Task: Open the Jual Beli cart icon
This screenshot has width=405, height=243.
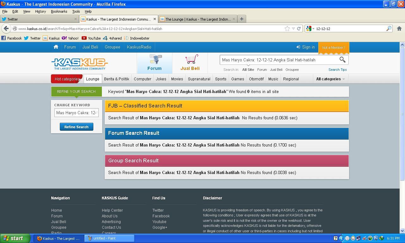Action: tap(190, 63)
